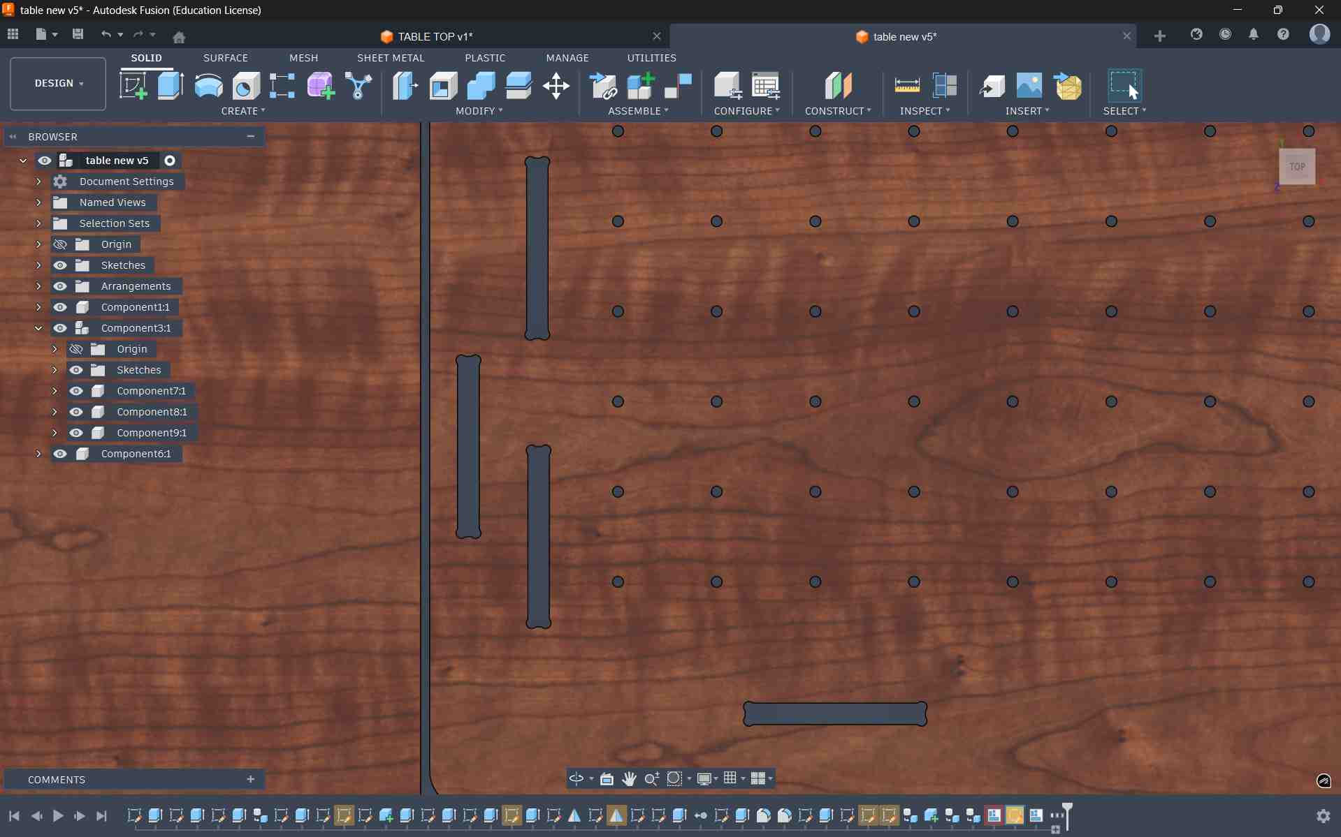Viewport: 1341px width, 837px height.
Task: Hide Component3:1
Action: [x=60, y=328]
